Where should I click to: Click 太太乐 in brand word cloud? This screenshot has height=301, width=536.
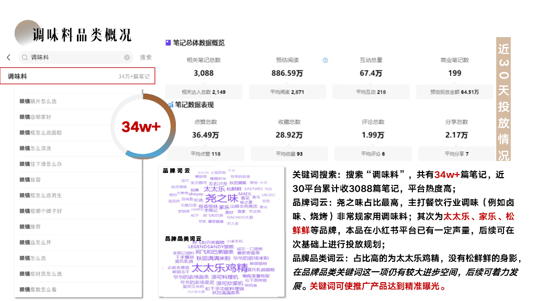pos(214,189)
